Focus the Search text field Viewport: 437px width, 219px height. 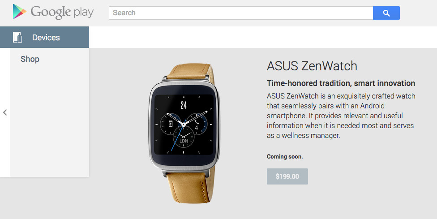click(241, 13)
